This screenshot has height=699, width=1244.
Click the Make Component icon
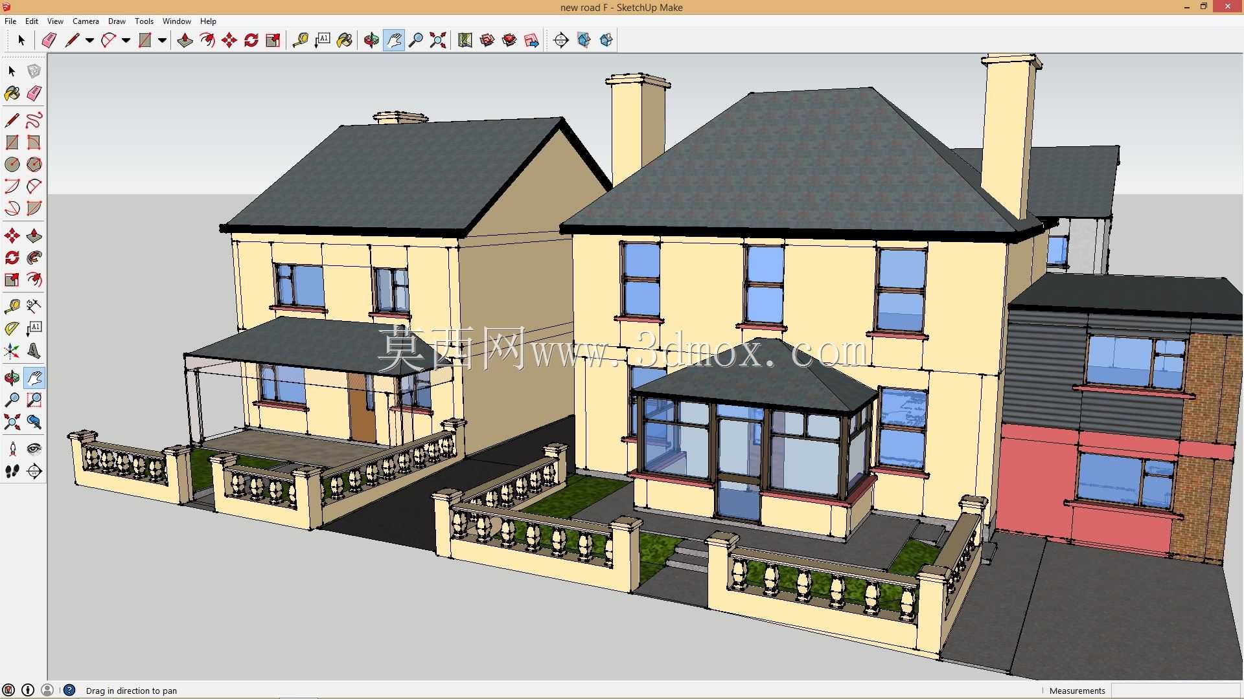pos(34,71)
